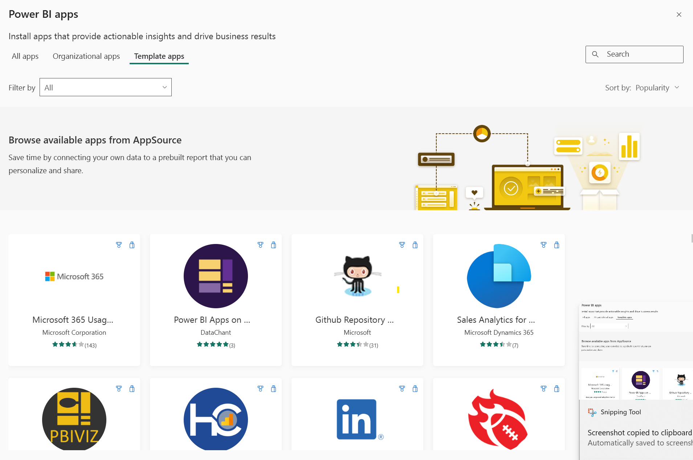The image size is (693, 460).
Task: Switch to the All apps tab
Action: pos(25,56)
